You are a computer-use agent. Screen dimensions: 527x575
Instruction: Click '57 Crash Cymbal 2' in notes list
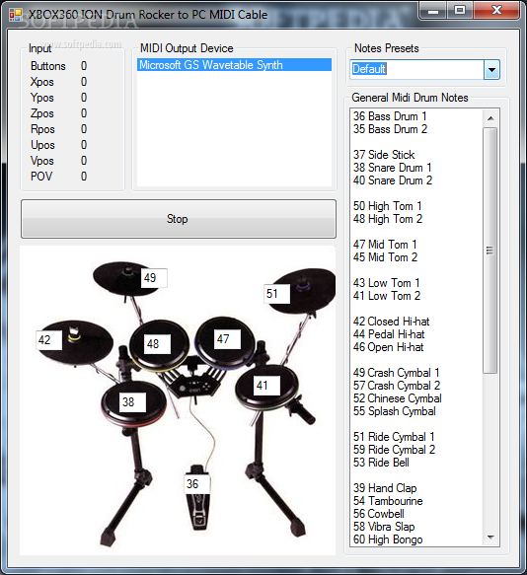[397, 386]
